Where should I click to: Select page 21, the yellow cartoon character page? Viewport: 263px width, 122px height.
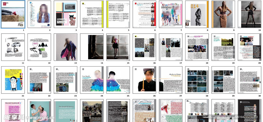click(x=13, y=80)
